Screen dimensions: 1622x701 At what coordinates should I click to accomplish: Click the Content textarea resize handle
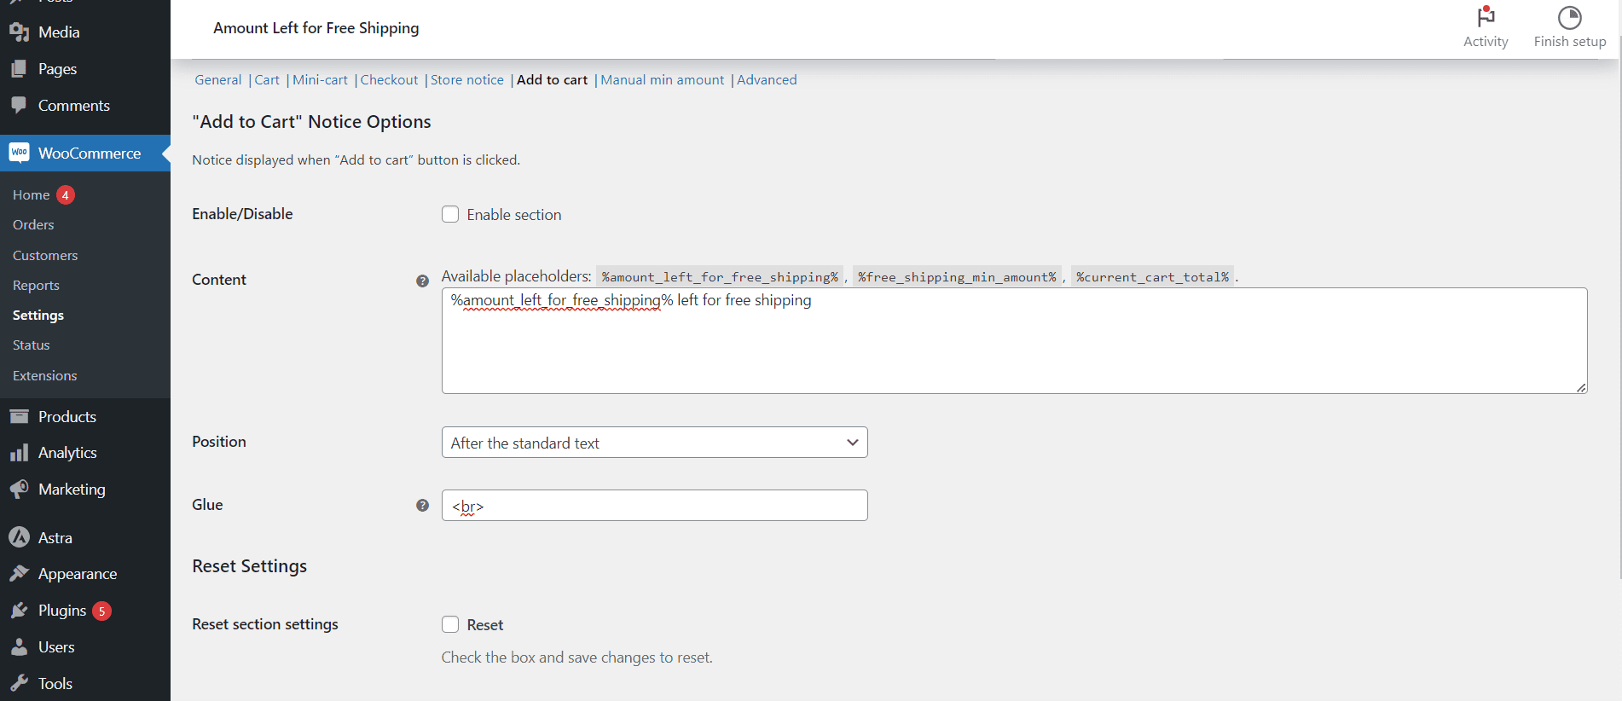click(x=1581, y=387)
